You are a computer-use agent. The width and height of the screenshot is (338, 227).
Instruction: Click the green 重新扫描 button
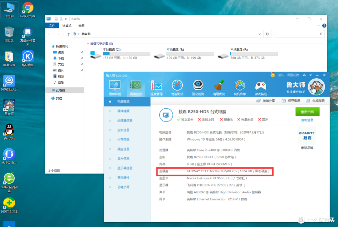(x=307, y=112)
